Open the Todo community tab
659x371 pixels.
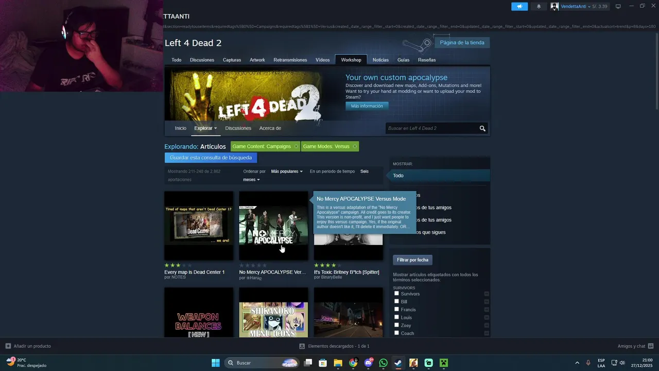[176, 60]
